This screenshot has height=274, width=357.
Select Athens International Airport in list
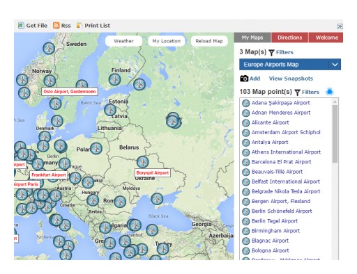pos(286,152)
